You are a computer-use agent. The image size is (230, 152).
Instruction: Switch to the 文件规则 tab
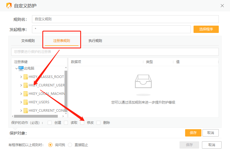click(28, 41)
